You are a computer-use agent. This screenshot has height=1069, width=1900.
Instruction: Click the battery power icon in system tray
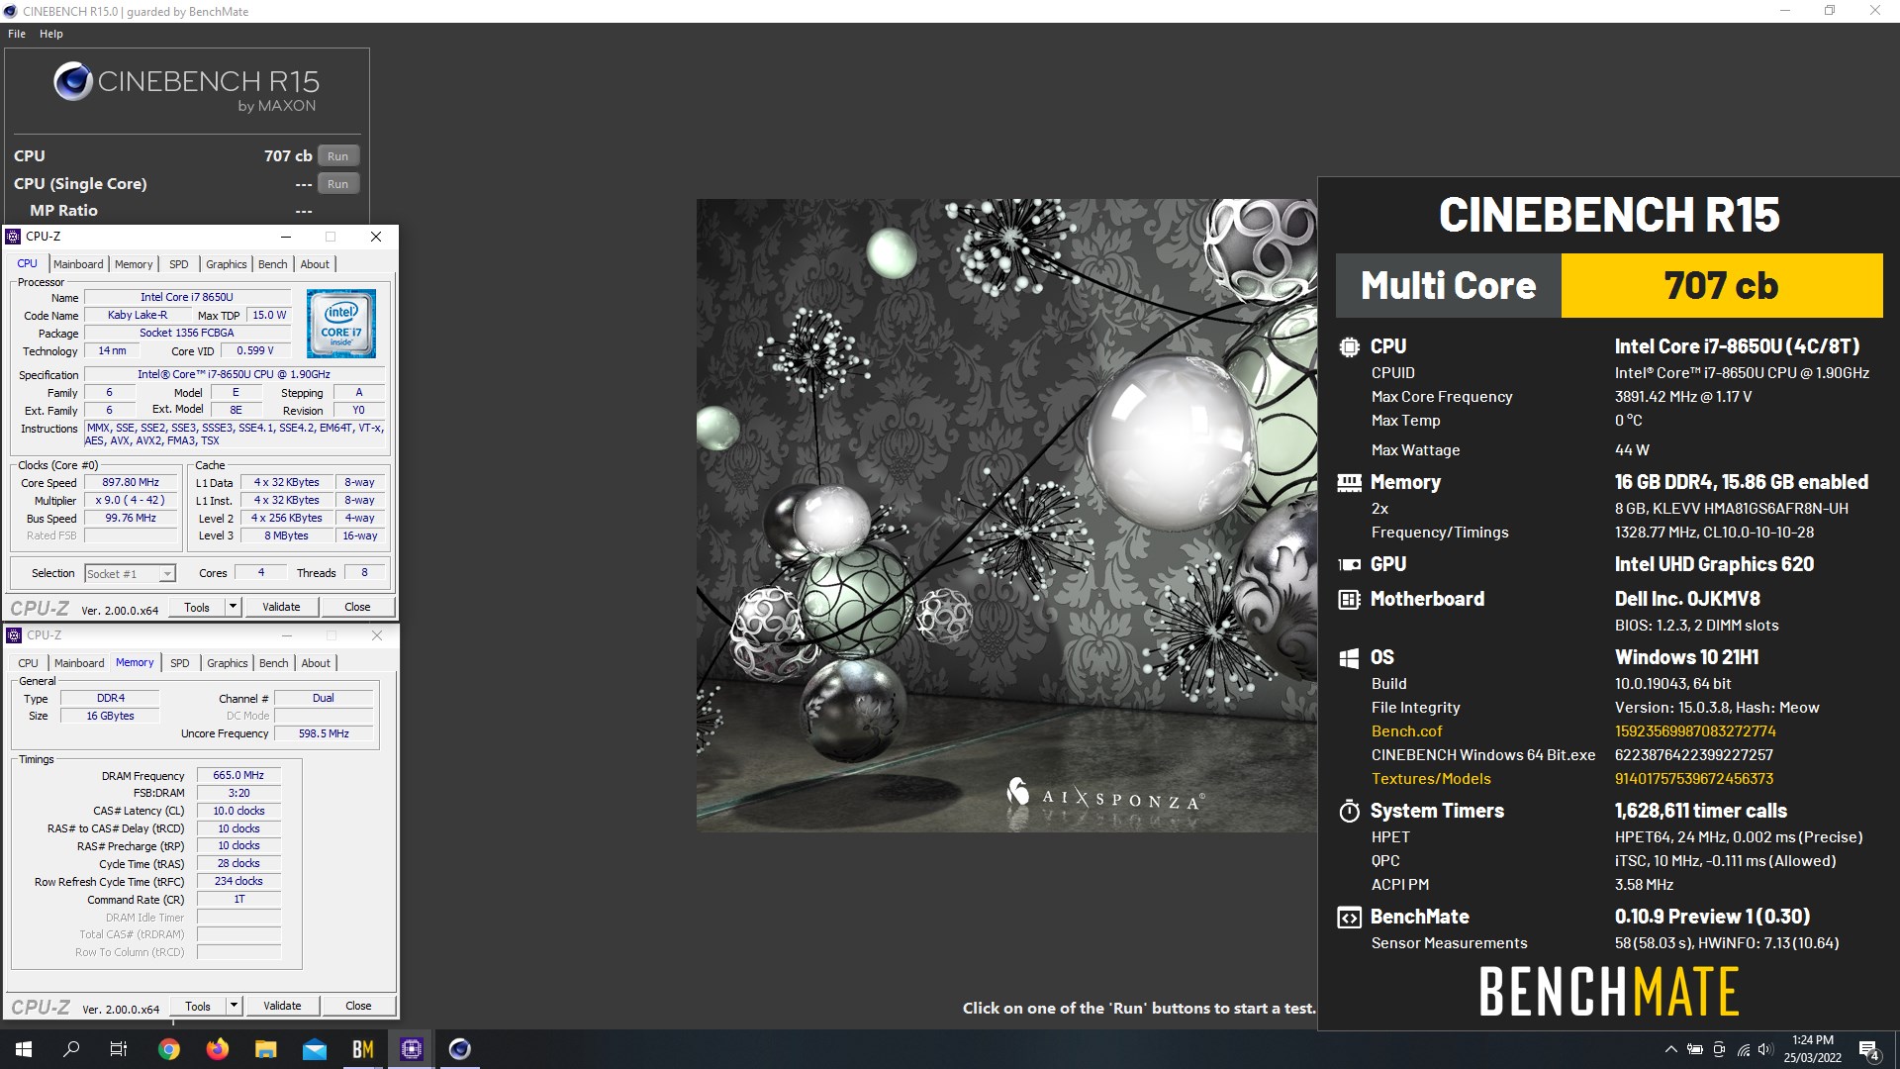pos(1695,1050)
